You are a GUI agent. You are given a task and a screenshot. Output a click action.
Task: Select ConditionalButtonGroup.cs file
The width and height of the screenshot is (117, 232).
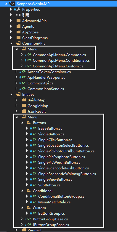(61, 197)
